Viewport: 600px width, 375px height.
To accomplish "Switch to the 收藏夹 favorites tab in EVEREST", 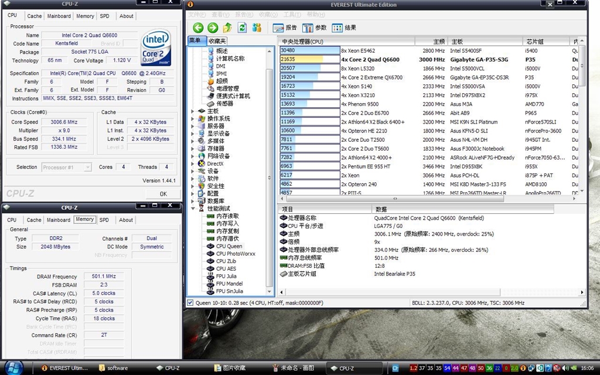I will (x=217, y=41).
